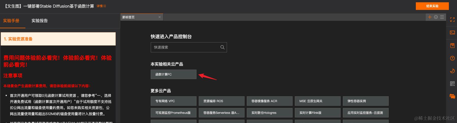Click the resource box icon in sidebar
This screenshot has width=457, height=123.
452,45
